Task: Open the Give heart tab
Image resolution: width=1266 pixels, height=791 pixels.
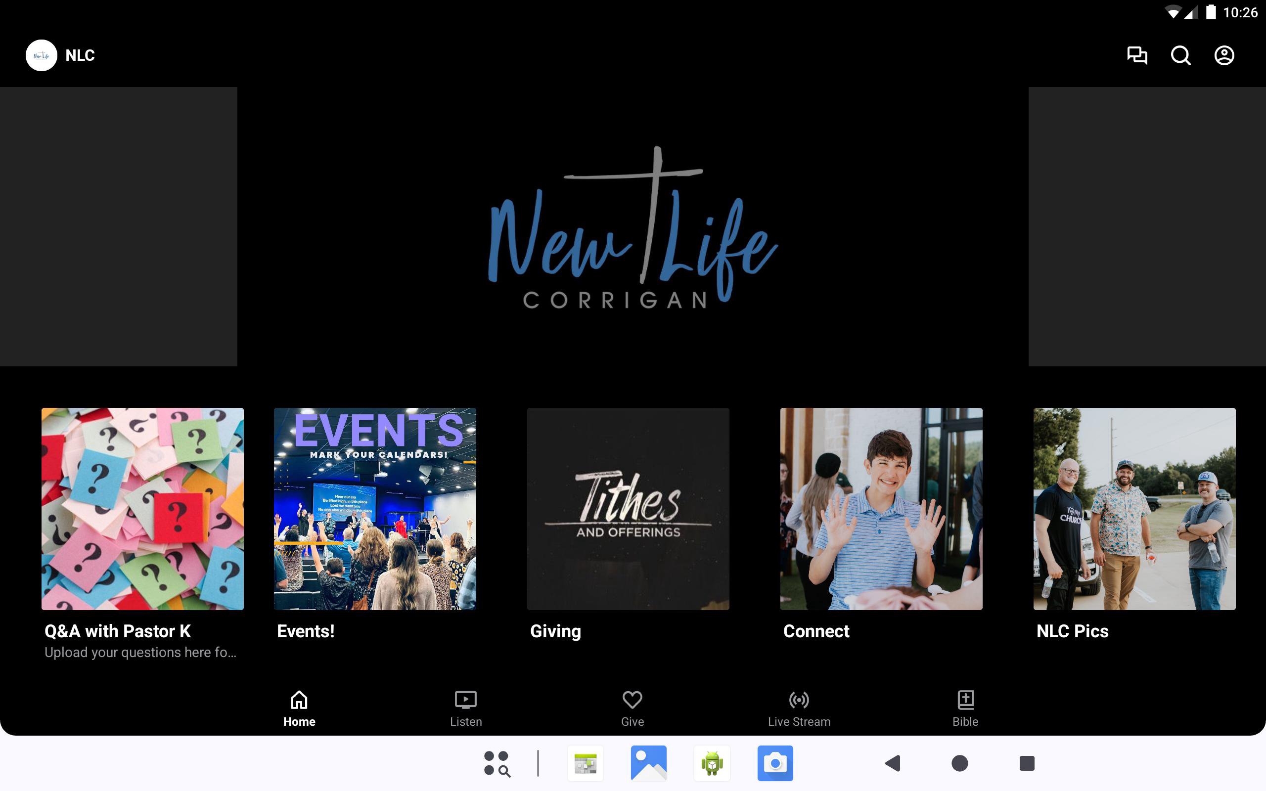Action: click(x=632, y=708)
